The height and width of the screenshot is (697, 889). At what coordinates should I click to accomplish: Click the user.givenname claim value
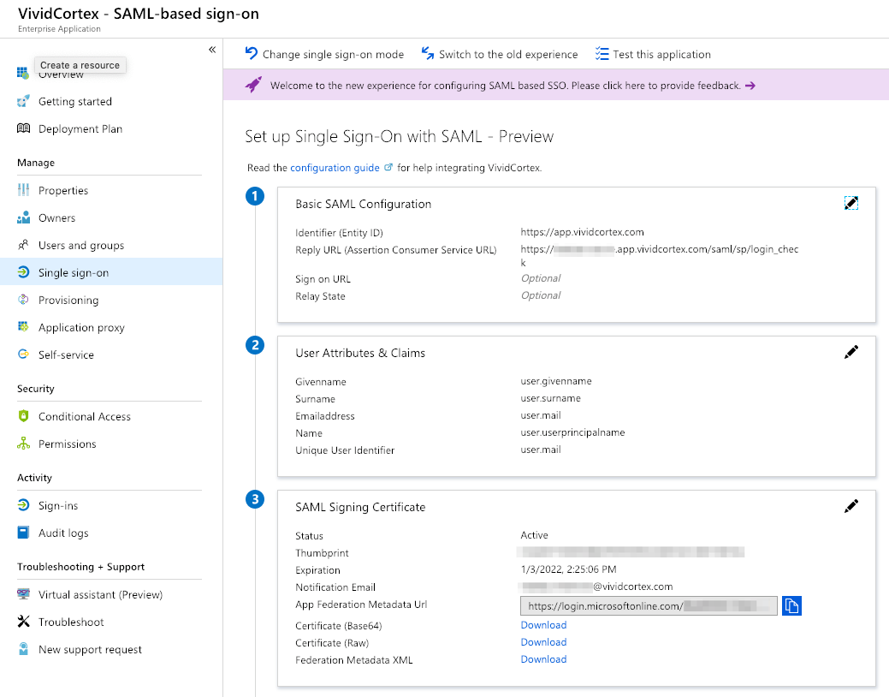[x=556, y=381]
